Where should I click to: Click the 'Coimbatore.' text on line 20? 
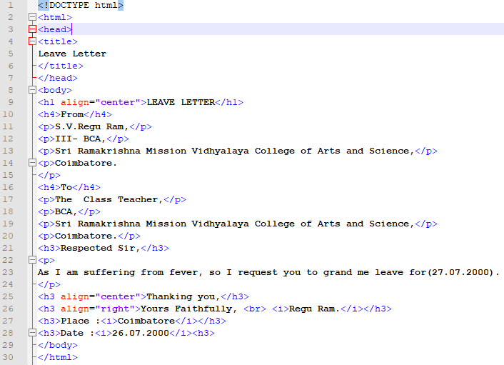coord(86,236)
